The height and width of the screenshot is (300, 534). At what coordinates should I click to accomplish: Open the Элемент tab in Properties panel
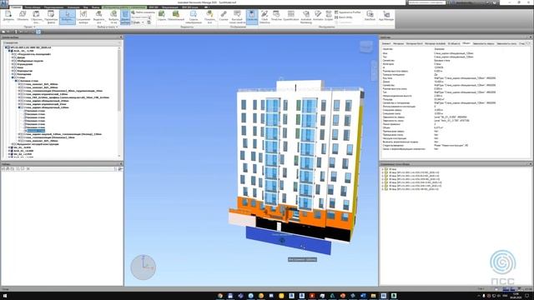coord(386,43)
